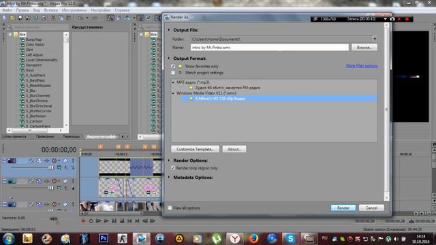This screenshot has height=245, width=436.
Task: Mute track 2 video
Action: 65,181
